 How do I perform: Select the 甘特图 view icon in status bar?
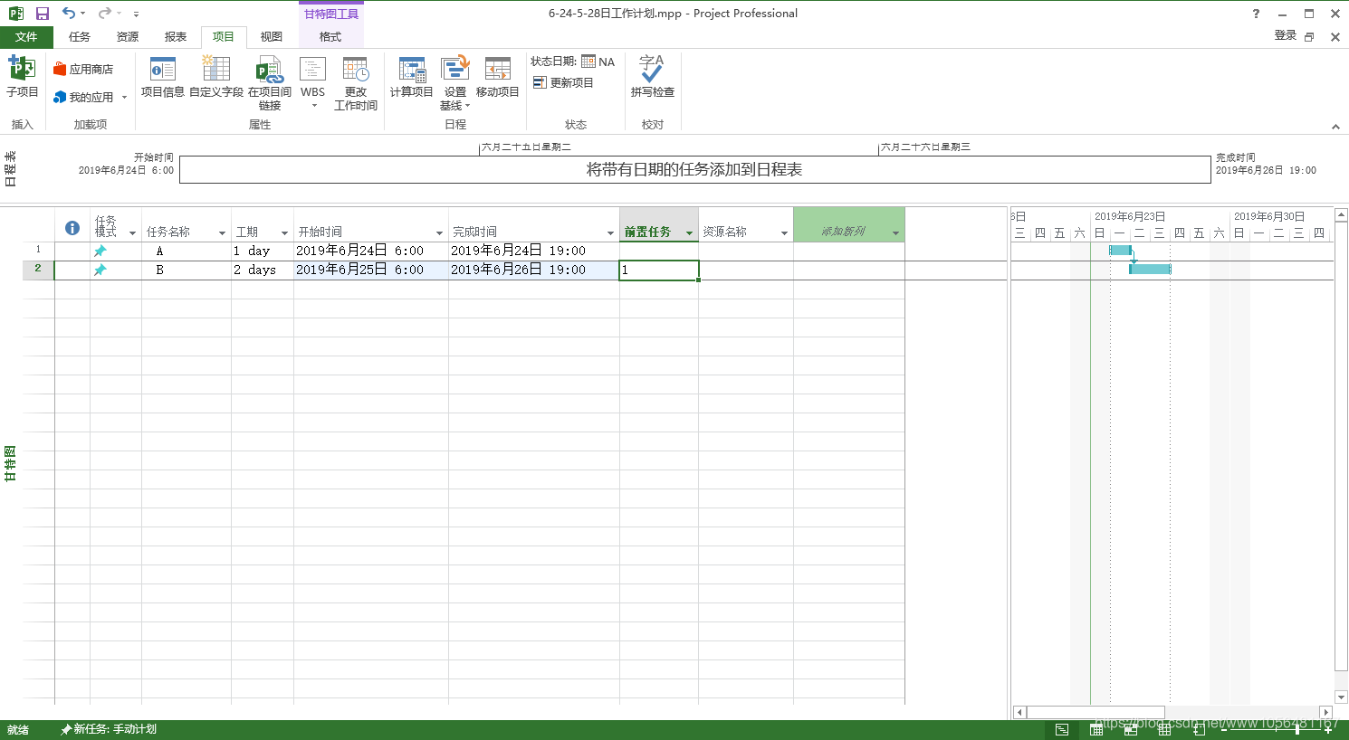coord(1061,729)
